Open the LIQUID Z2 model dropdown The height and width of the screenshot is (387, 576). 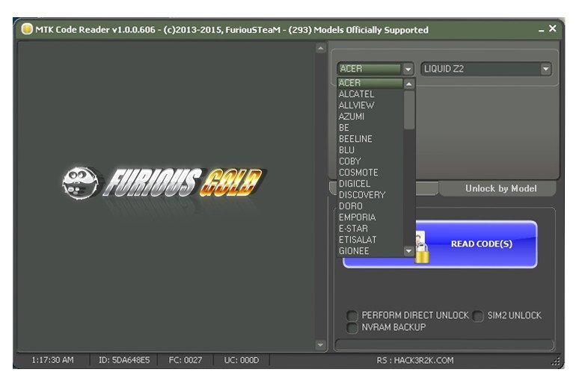546,69
